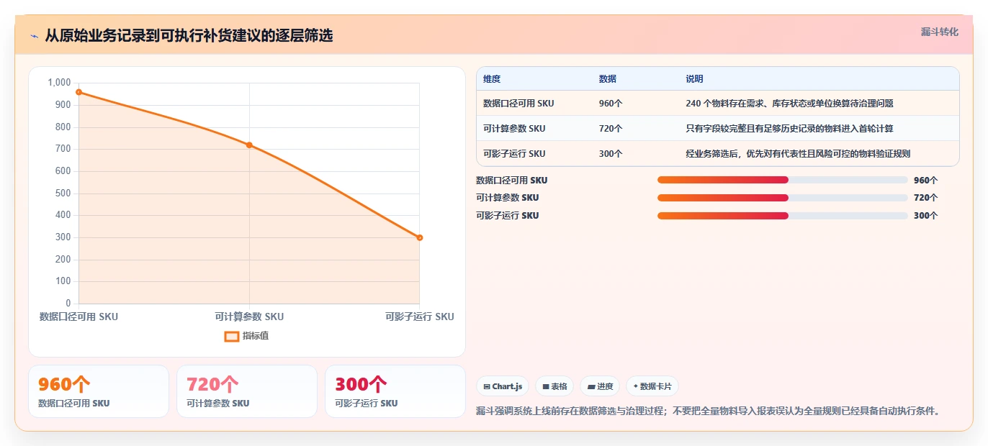The image size is (988, 446).
Task: Click chart data point at 300
Action: [419, 237]
